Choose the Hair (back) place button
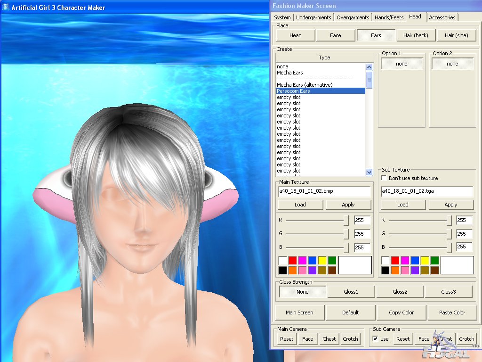 (416, 35)
